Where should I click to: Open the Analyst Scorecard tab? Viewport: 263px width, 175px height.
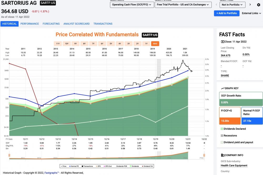pyautogui.click(x=76, y=24)
